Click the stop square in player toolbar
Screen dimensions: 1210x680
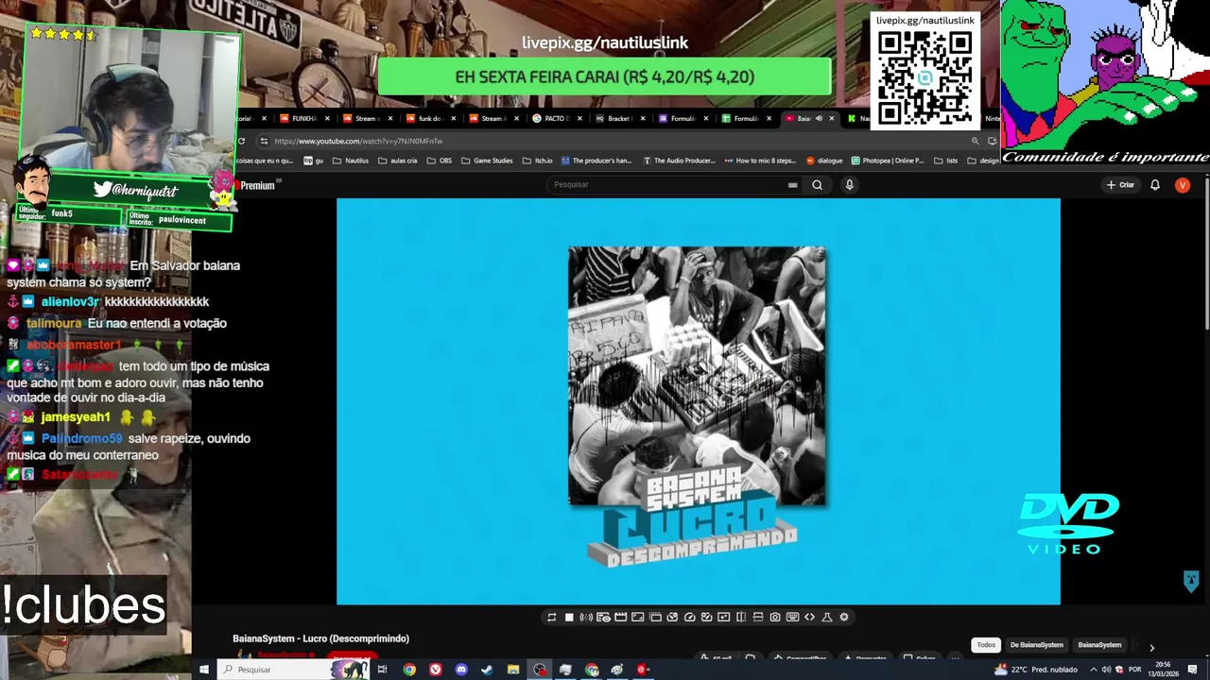tap(569, 618)
